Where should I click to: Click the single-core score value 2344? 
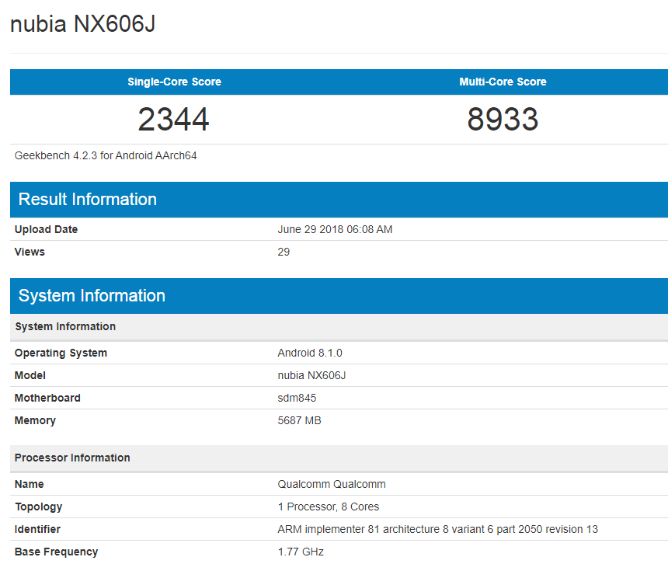click(174, 120)
